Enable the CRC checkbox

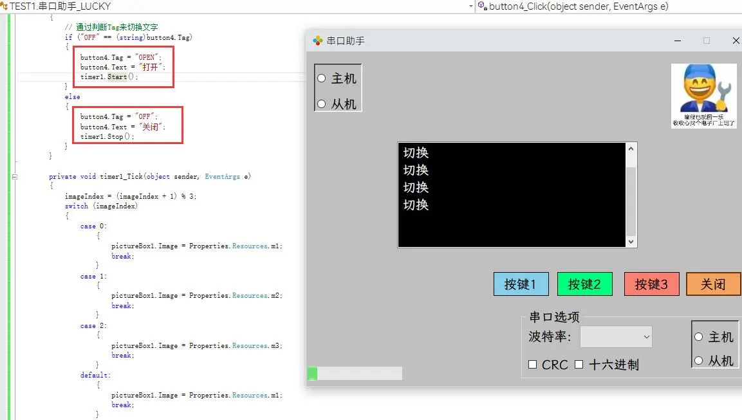[532, 365]
